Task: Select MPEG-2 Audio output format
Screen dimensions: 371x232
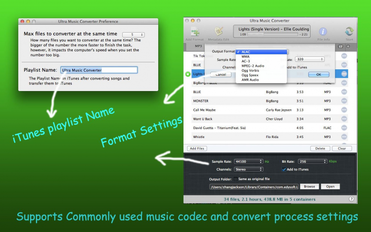Action: point(262,66)
